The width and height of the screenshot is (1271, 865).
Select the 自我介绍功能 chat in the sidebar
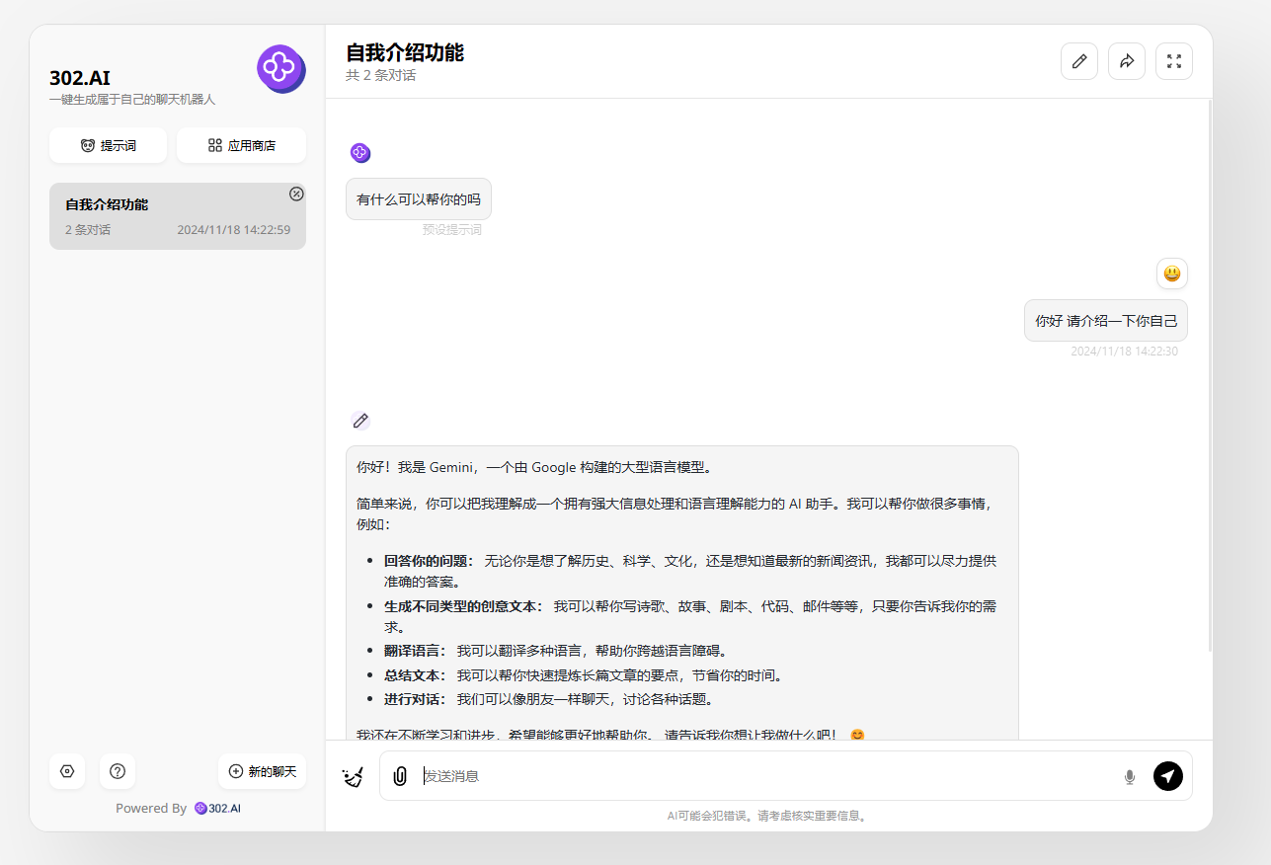click(178, 216)
